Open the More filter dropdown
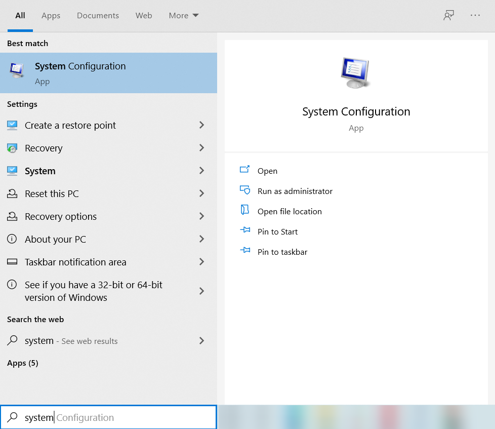 click(183, 16)
